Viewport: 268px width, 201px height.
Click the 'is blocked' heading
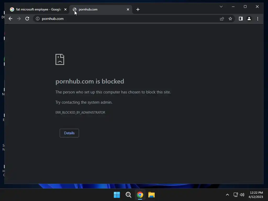tap(90, 81)
